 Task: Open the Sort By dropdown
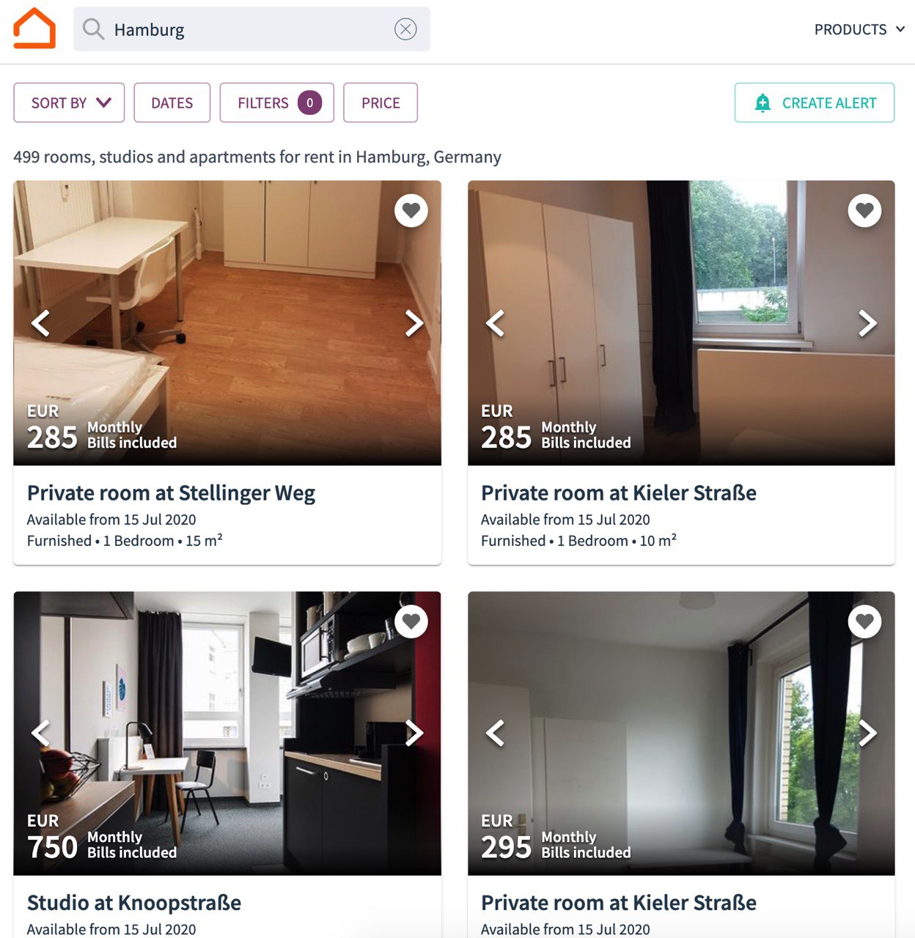[x=69, y=103]
